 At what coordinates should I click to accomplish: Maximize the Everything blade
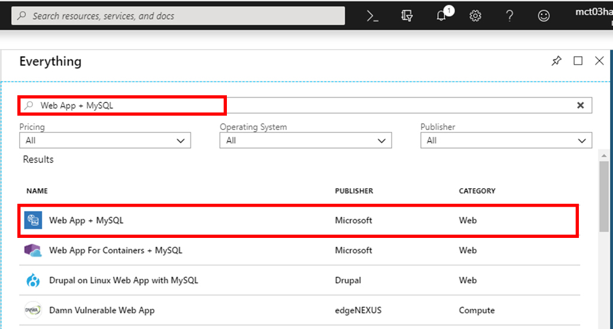pos(578,61)
